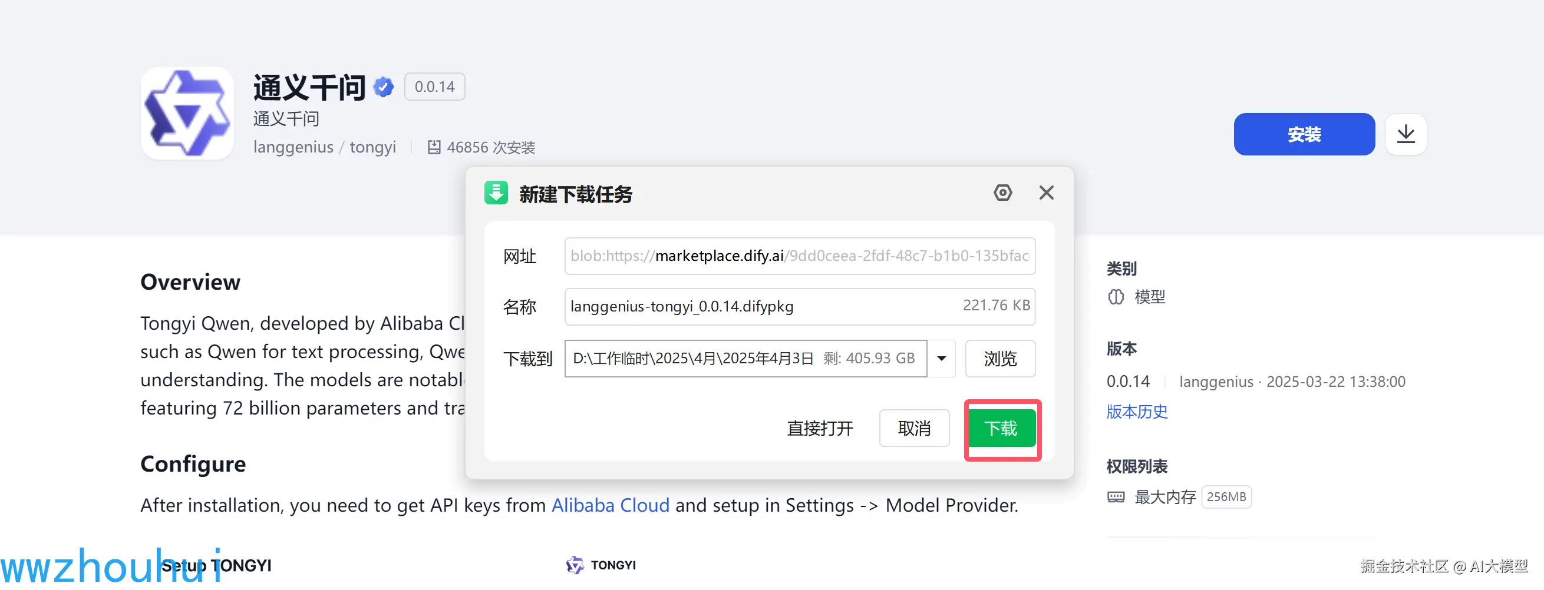Click the 0.0.14 version tag
Screen dimensions: 1544x590
click(x=434, y=86)
